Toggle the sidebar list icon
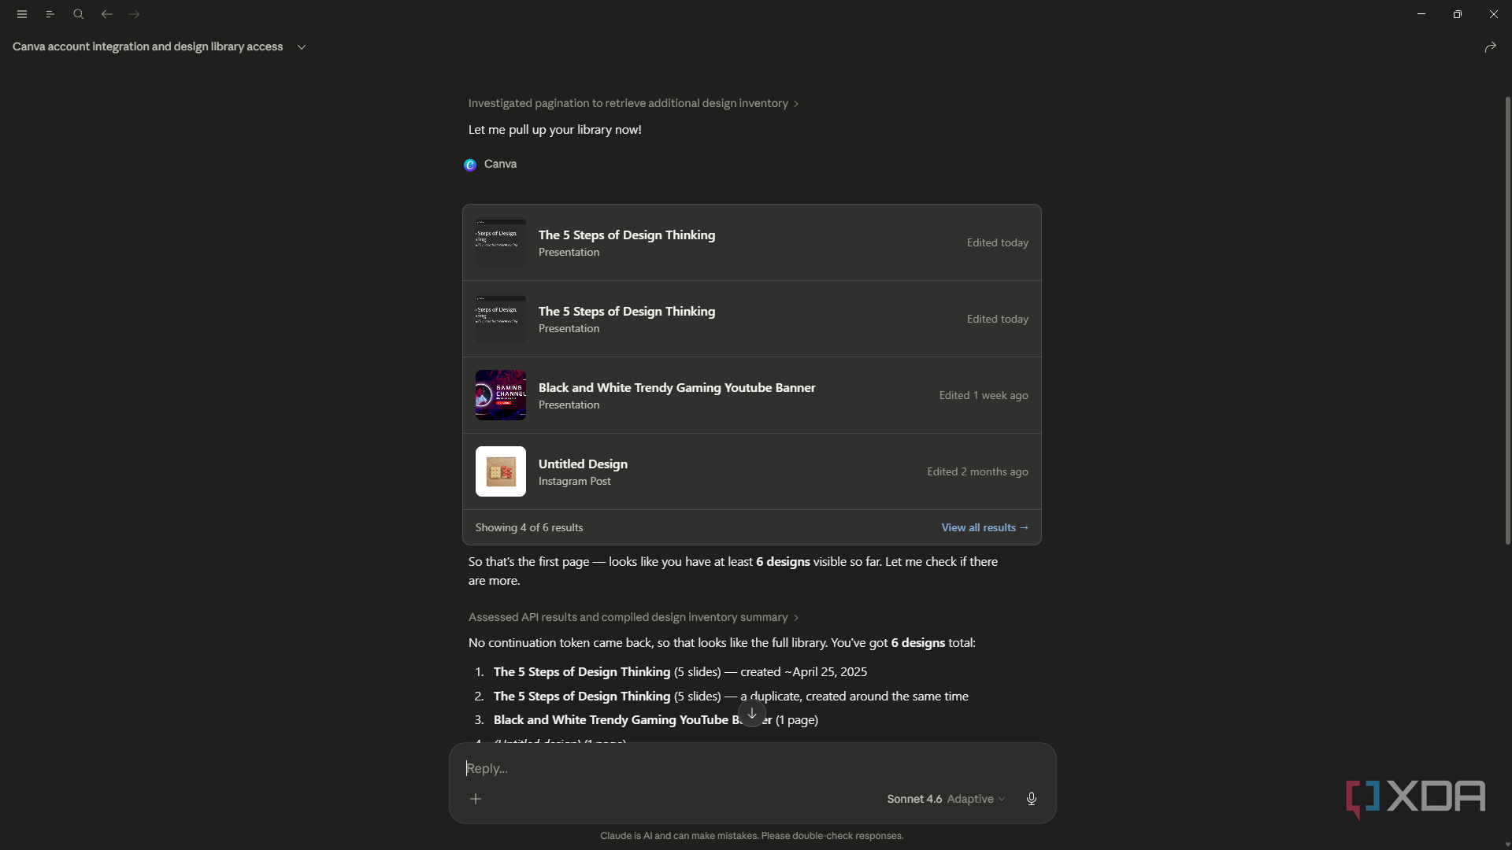The height and width of the screenshot is (850, 1512). click(x=50, y=14)
